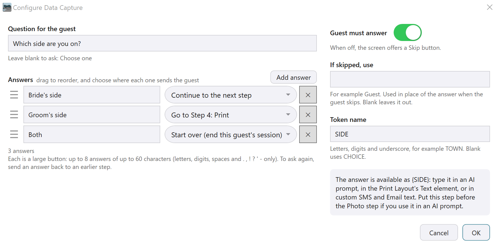Confirm with the OK button
This screenshot has width=498, height=249.
click(x=476, y=233)
